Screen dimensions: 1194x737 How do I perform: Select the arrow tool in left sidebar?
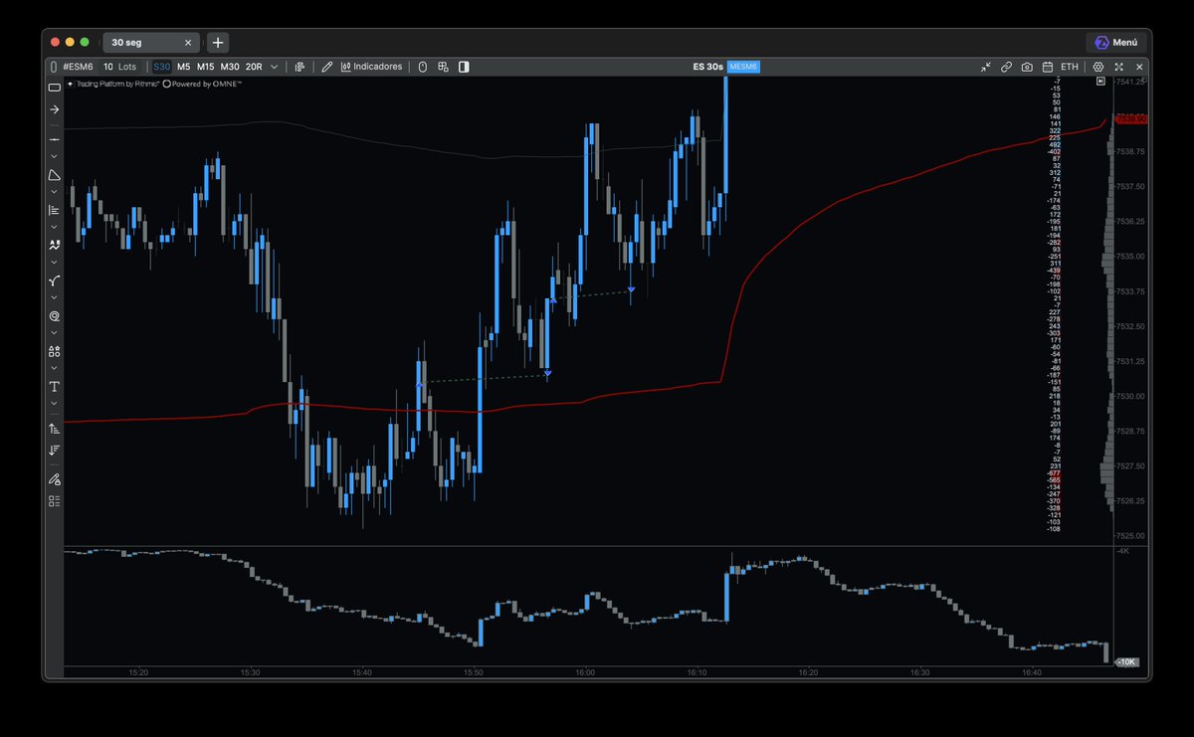pyautogui.click(x=54, y=109)
